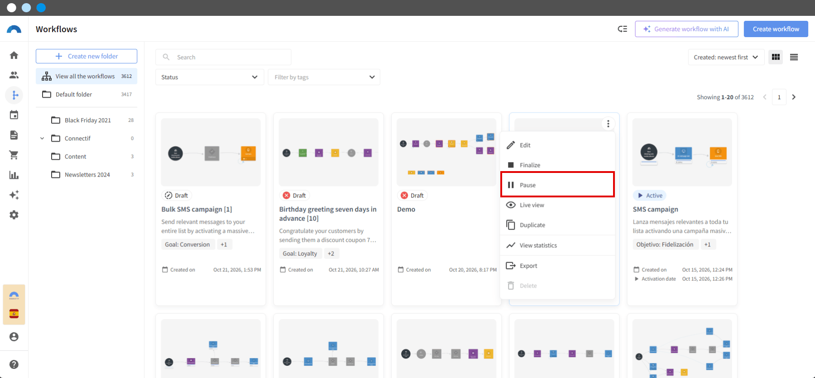Click the Goal: Conversion tag
815x378 pixels.
[187, 244]
